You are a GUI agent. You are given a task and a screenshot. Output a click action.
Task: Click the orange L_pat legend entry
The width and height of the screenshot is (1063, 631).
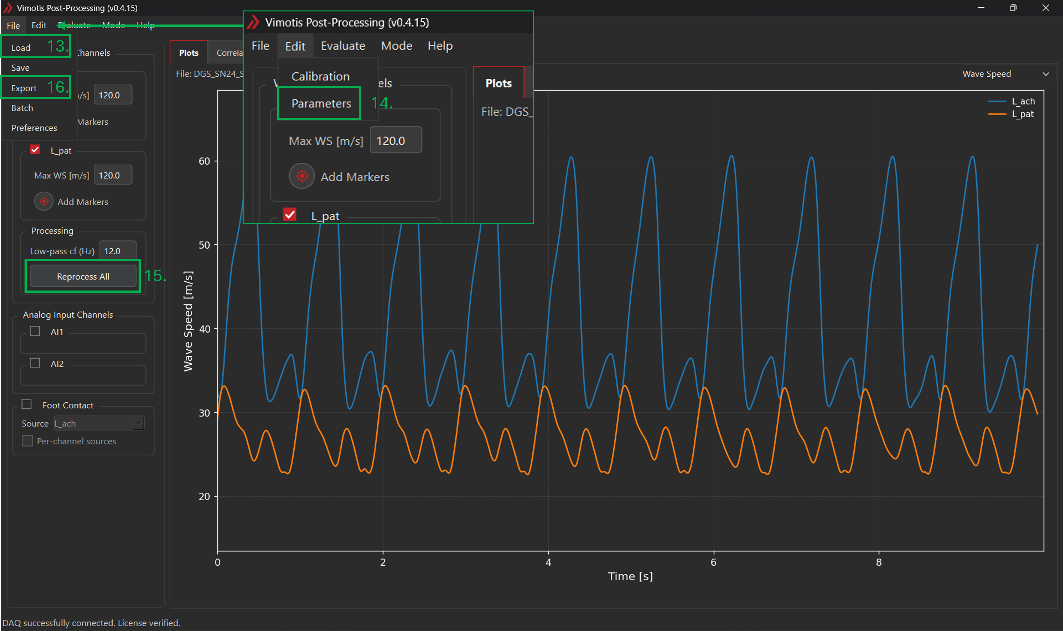(x=1011, y=114)
